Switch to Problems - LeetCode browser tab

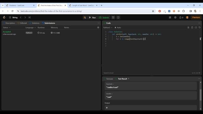point(17,5)
